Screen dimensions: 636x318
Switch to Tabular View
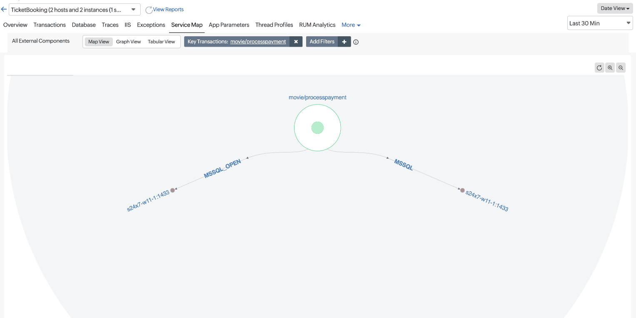(161, 42)
